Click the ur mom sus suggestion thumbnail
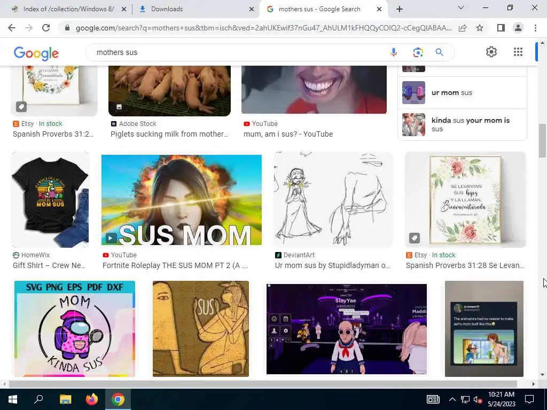The image size is (547, 410). (x=414, y=93)
